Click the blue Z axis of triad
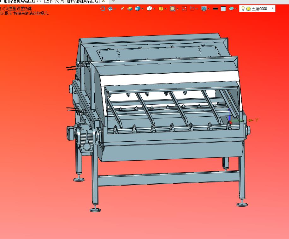This screenshot has width=289, height=239. coord(229,115)
